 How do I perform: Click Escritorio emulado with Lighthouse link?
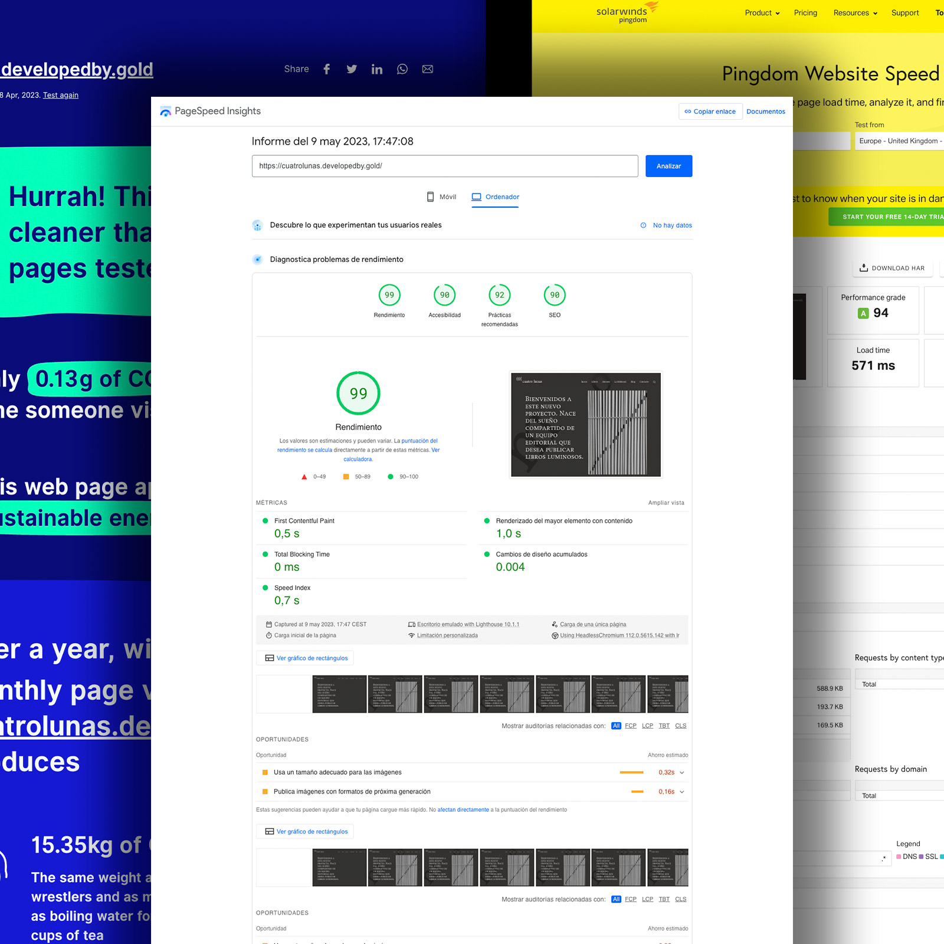[x=468, y=624]
